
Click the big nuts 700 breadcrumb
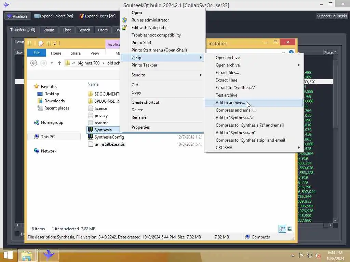89,63
